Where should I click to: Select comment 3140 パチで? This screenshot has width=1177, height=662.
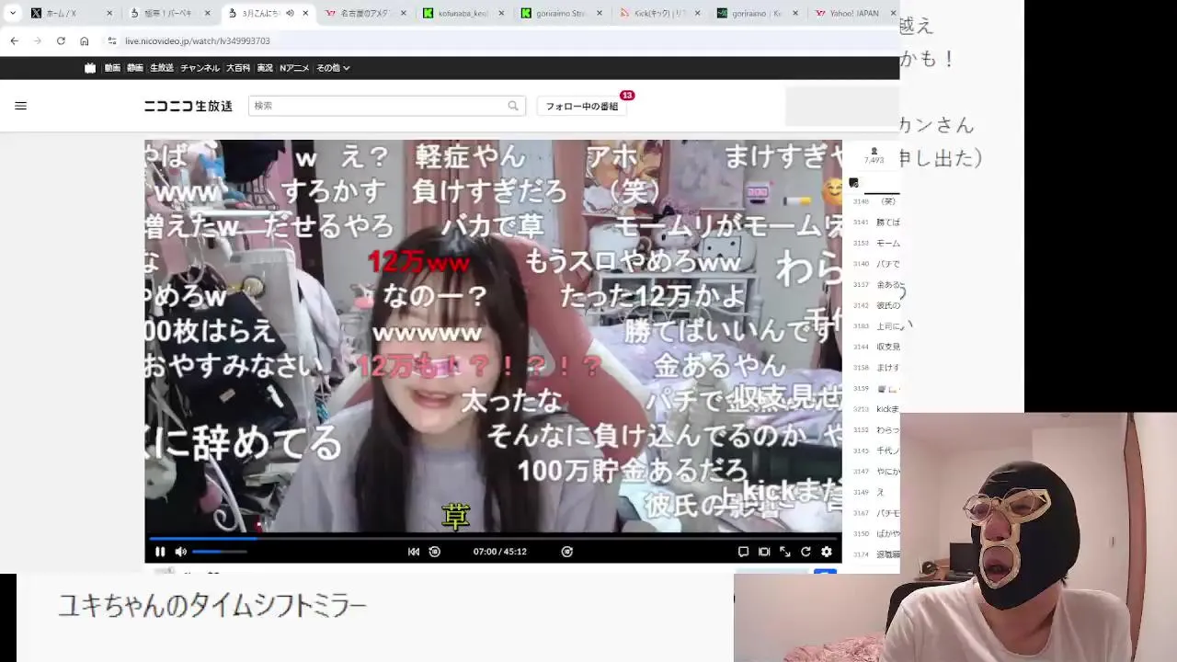876,264
